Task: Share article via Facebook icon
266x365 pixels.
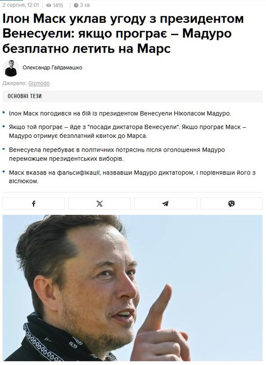Action: point(34,204)
